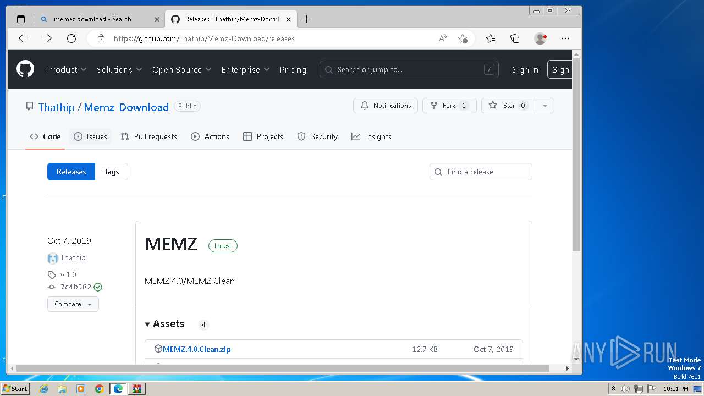
Task: Open the Actions tab
Action: coord(210,136)
